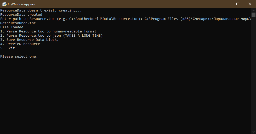
Task: Click the Python launcher icon in title bar
Action: pos(4,4)
